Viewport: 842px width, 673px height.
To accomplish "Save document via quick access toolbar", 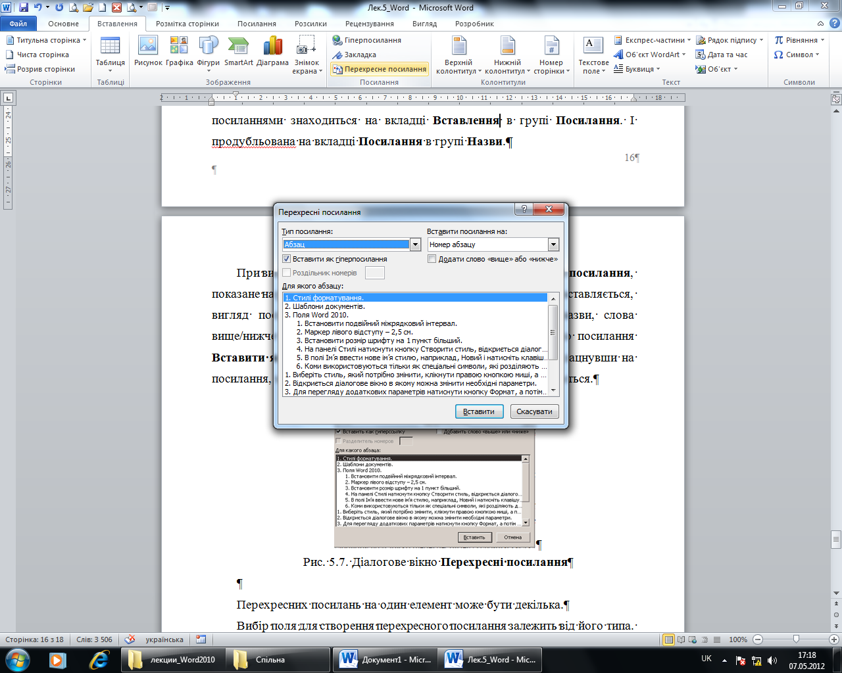I will [x=24, y=8].
